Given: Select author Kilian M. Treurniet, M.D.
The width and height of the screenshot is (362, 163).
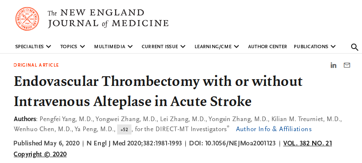Looking at the screenshot, I should pyautogui.click(x=306, y=119).
